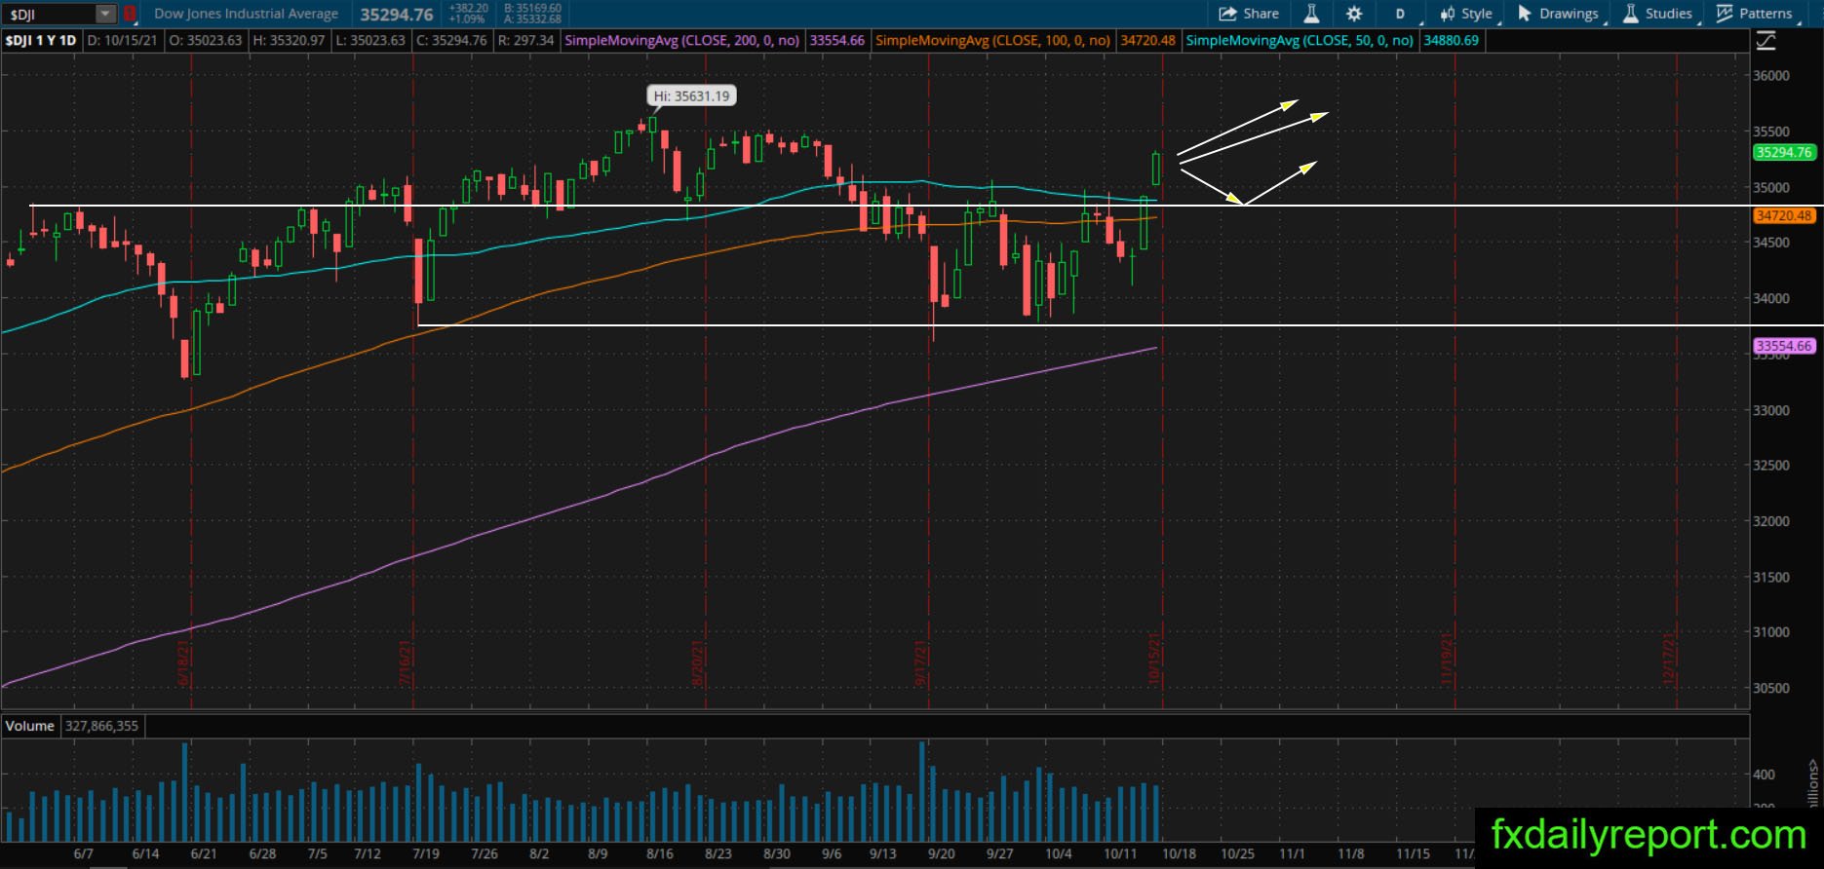Click the SimpleMovingAvg 100 study label

point(992,41)
